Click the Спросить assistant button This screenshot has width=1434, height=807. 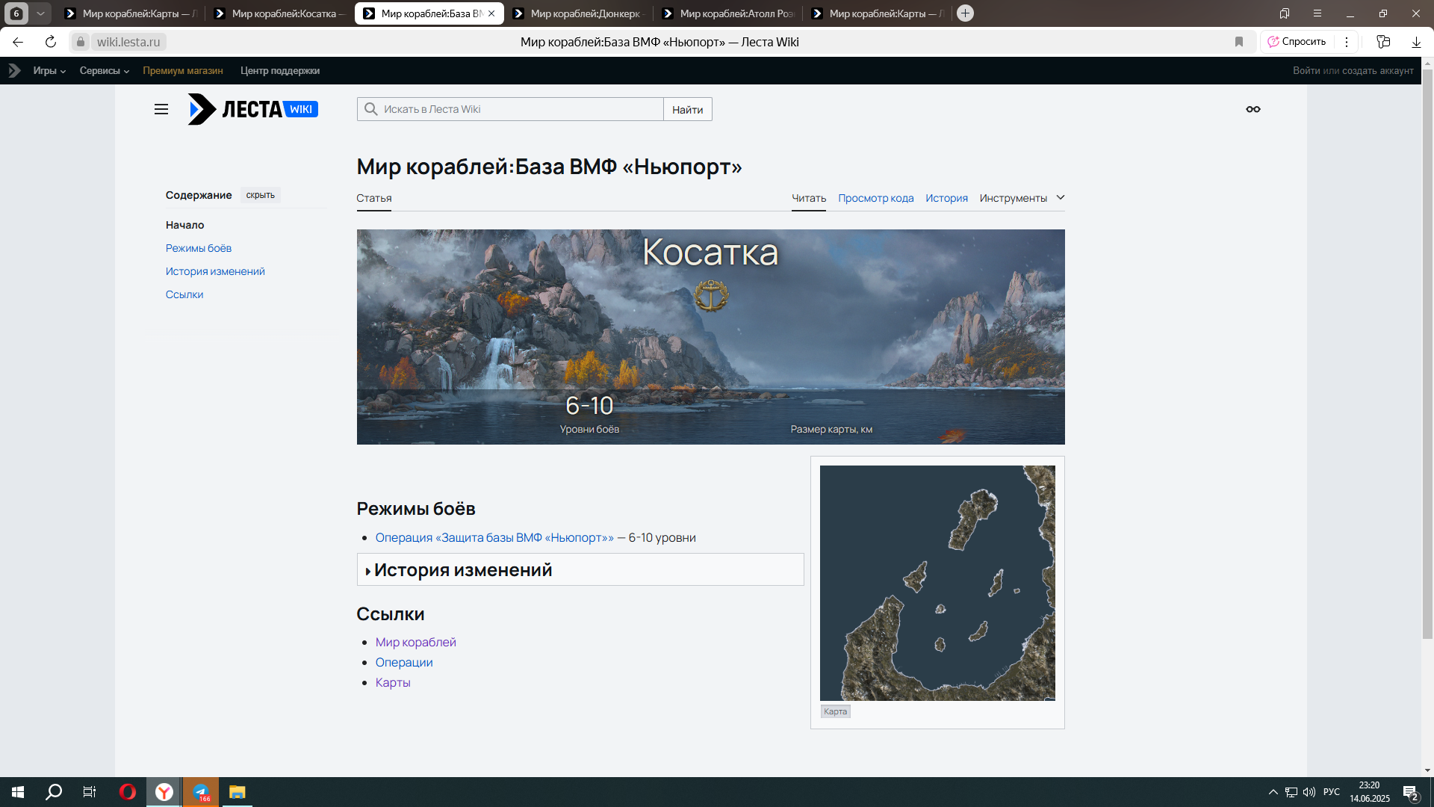pos(1297,42)
